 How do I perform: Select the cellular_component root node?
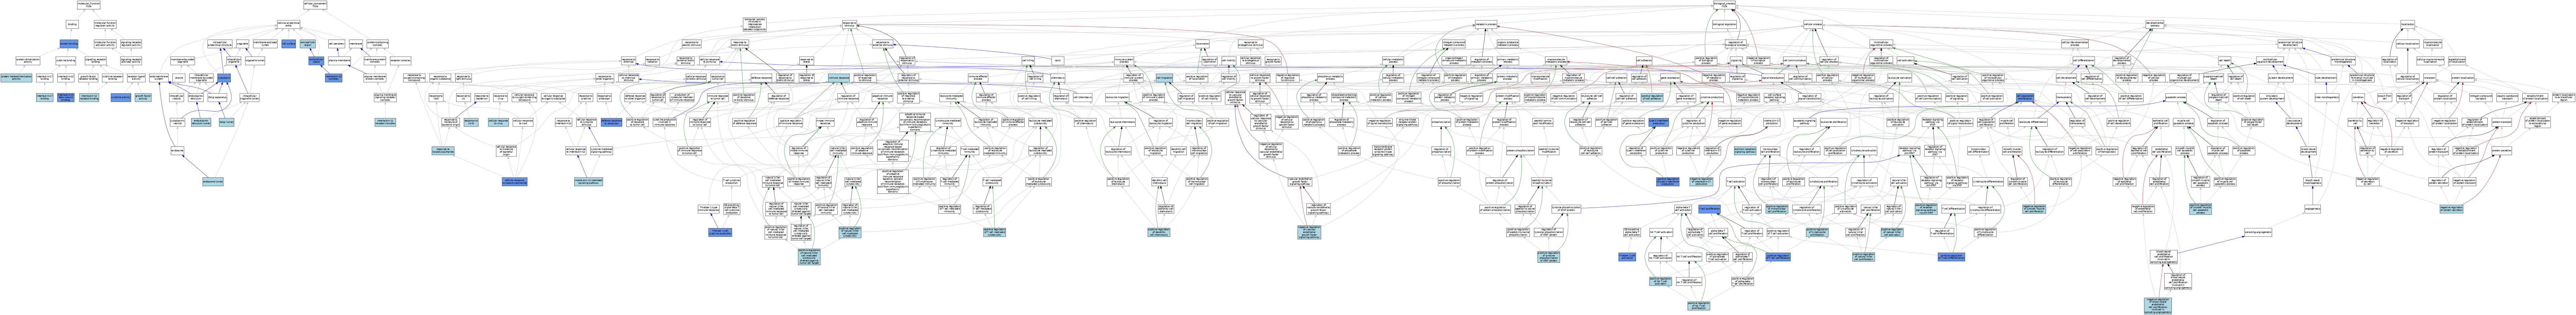[316, 5]
